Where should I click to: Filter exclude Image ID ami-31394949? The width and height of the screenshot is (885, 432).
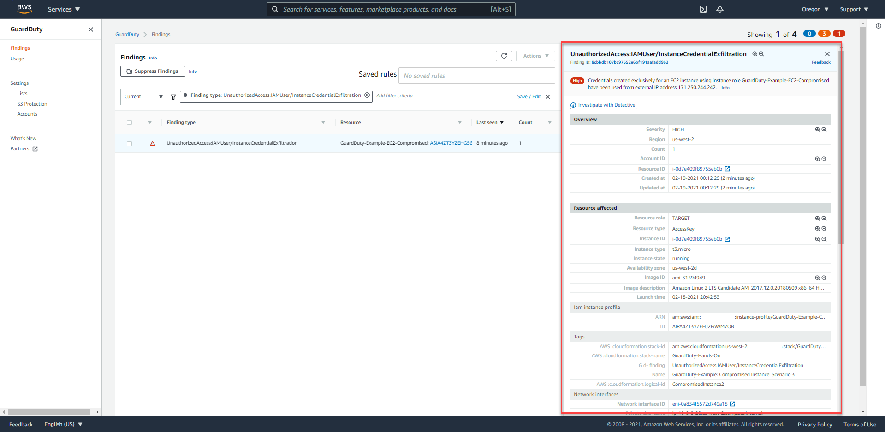[x=824, y=278]
